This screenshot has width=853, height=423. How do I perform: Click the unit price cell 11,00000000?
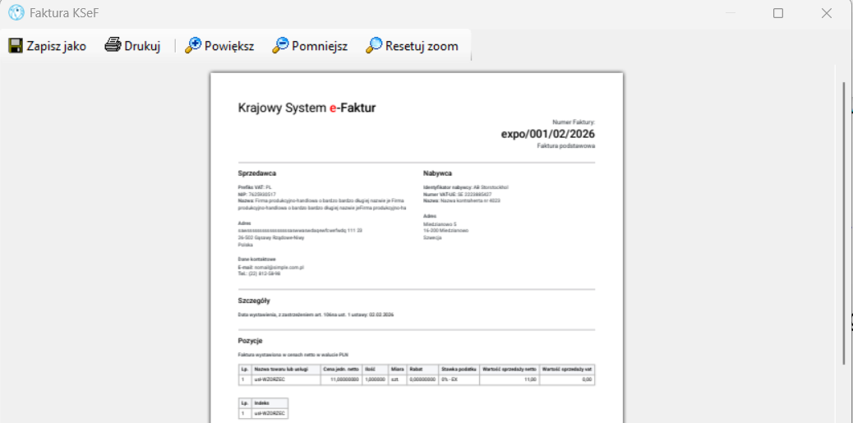[x=341, y=379]
